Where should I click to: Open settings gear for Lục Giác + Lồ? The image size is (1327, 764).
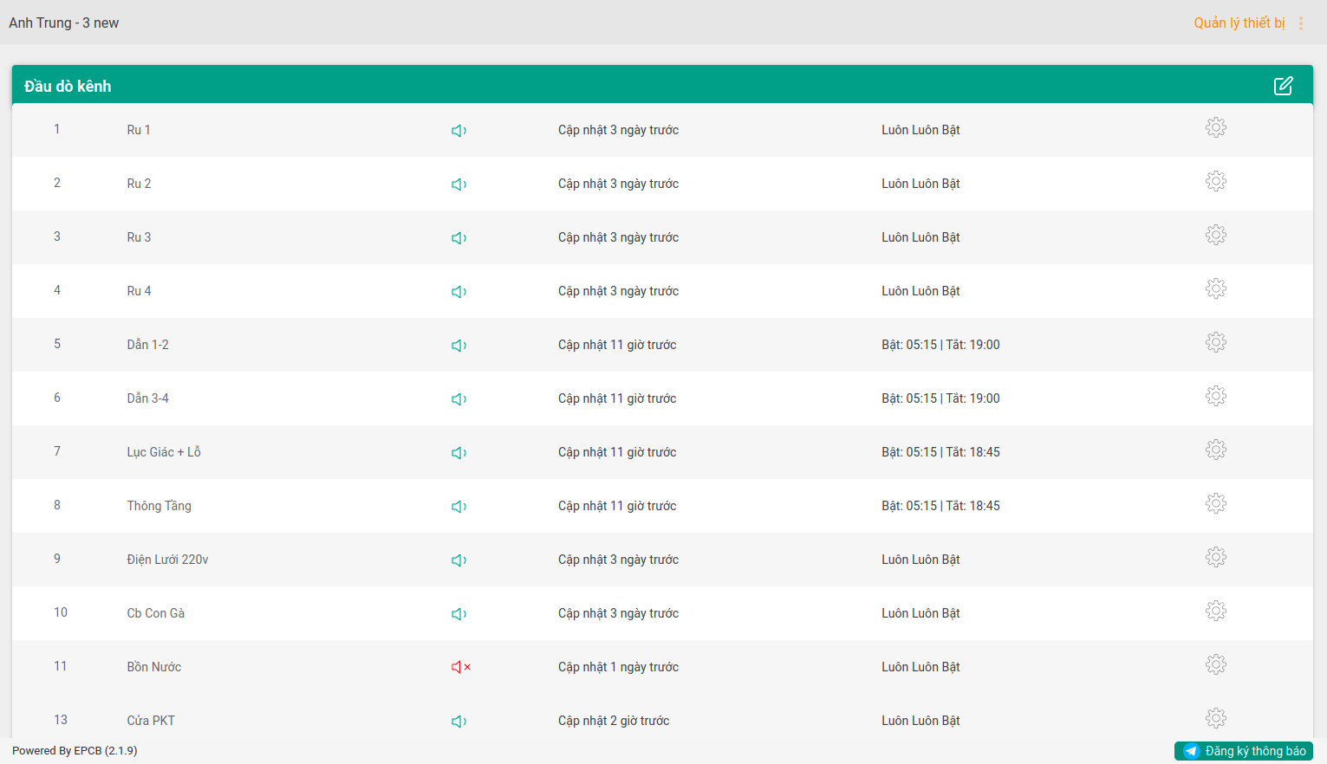coord(1216,450)
